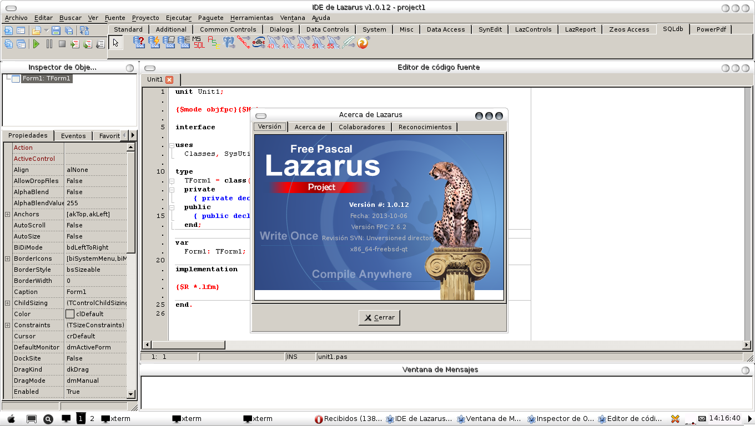Expand the BorderIcons property
The width and height of the screenshot is (755, 426).
7,258
